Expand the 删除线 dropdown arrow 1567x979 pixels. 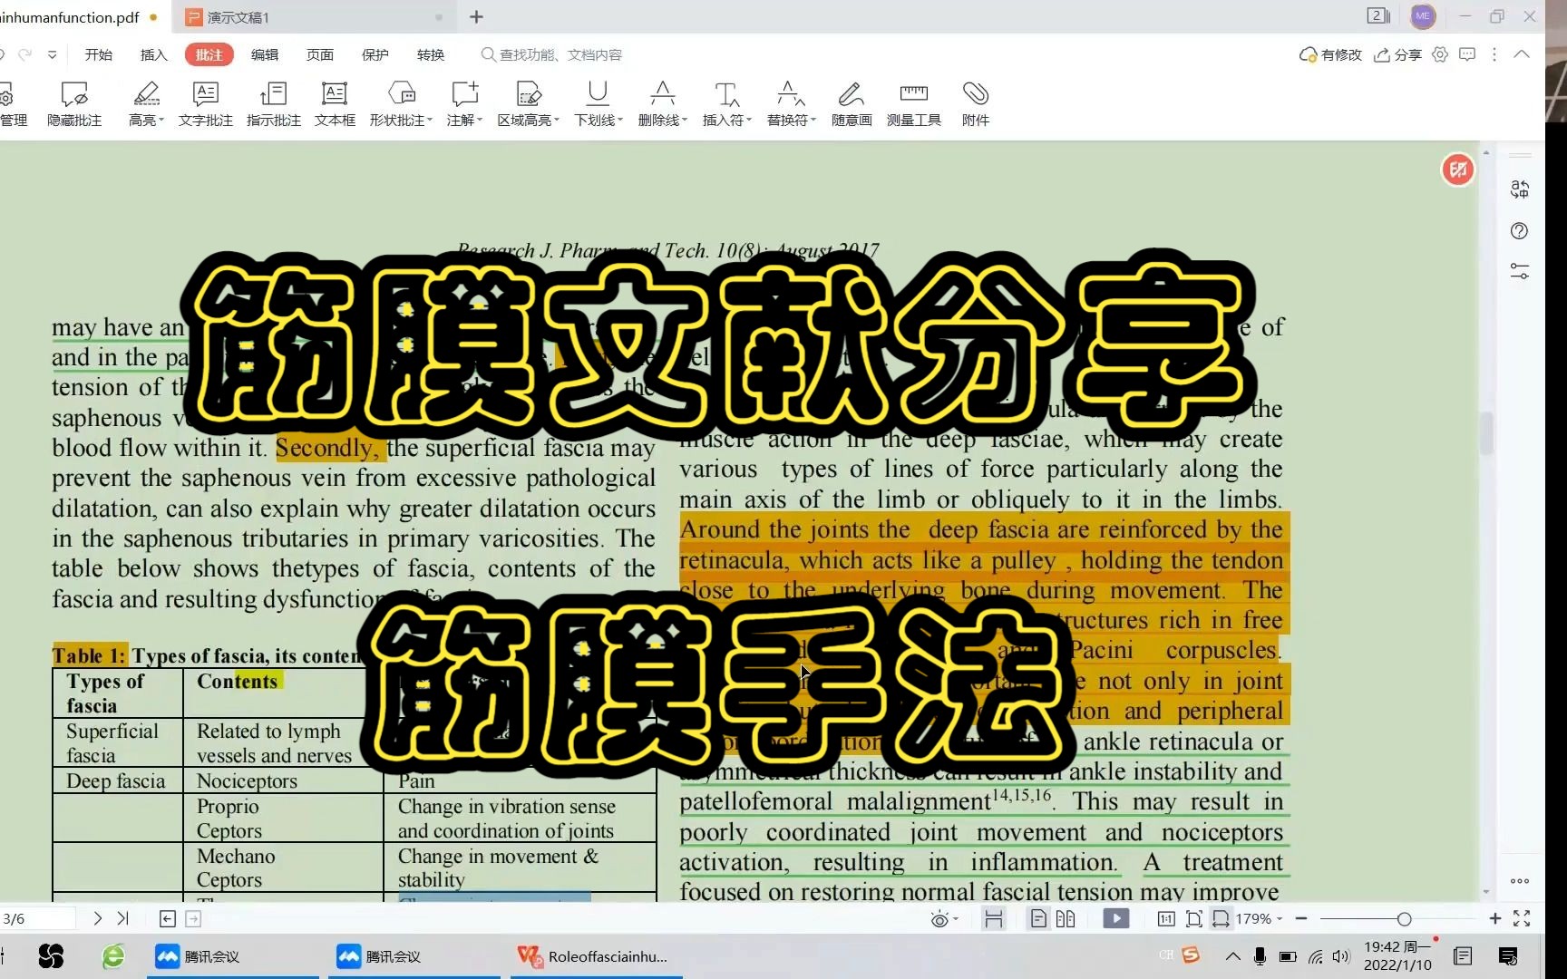[x=685, y=120]
